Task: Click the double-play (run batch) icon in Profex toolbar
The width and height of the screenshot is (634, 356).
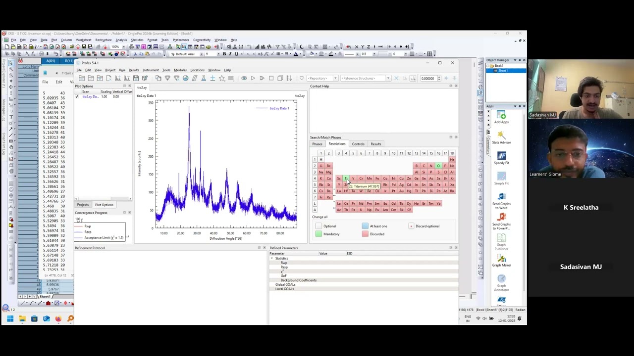Action: (262, 78)
